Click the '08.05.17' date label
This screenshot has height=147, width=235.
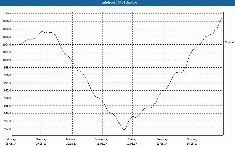coord(11,144)
